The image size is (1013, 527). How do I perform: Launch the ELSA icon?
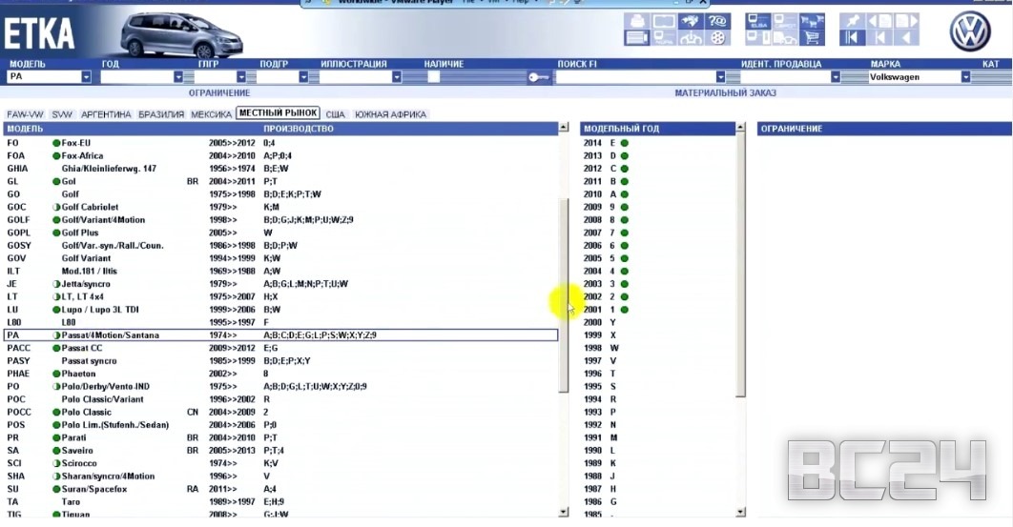point(758,21)
